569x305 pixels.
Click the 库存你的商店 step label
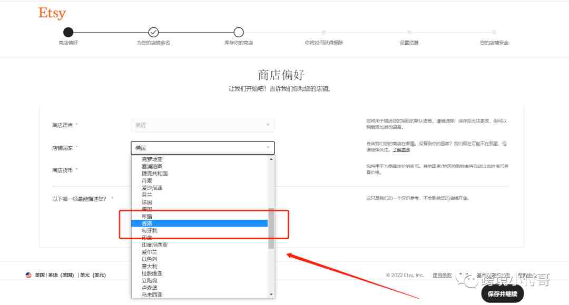point(239,43)
